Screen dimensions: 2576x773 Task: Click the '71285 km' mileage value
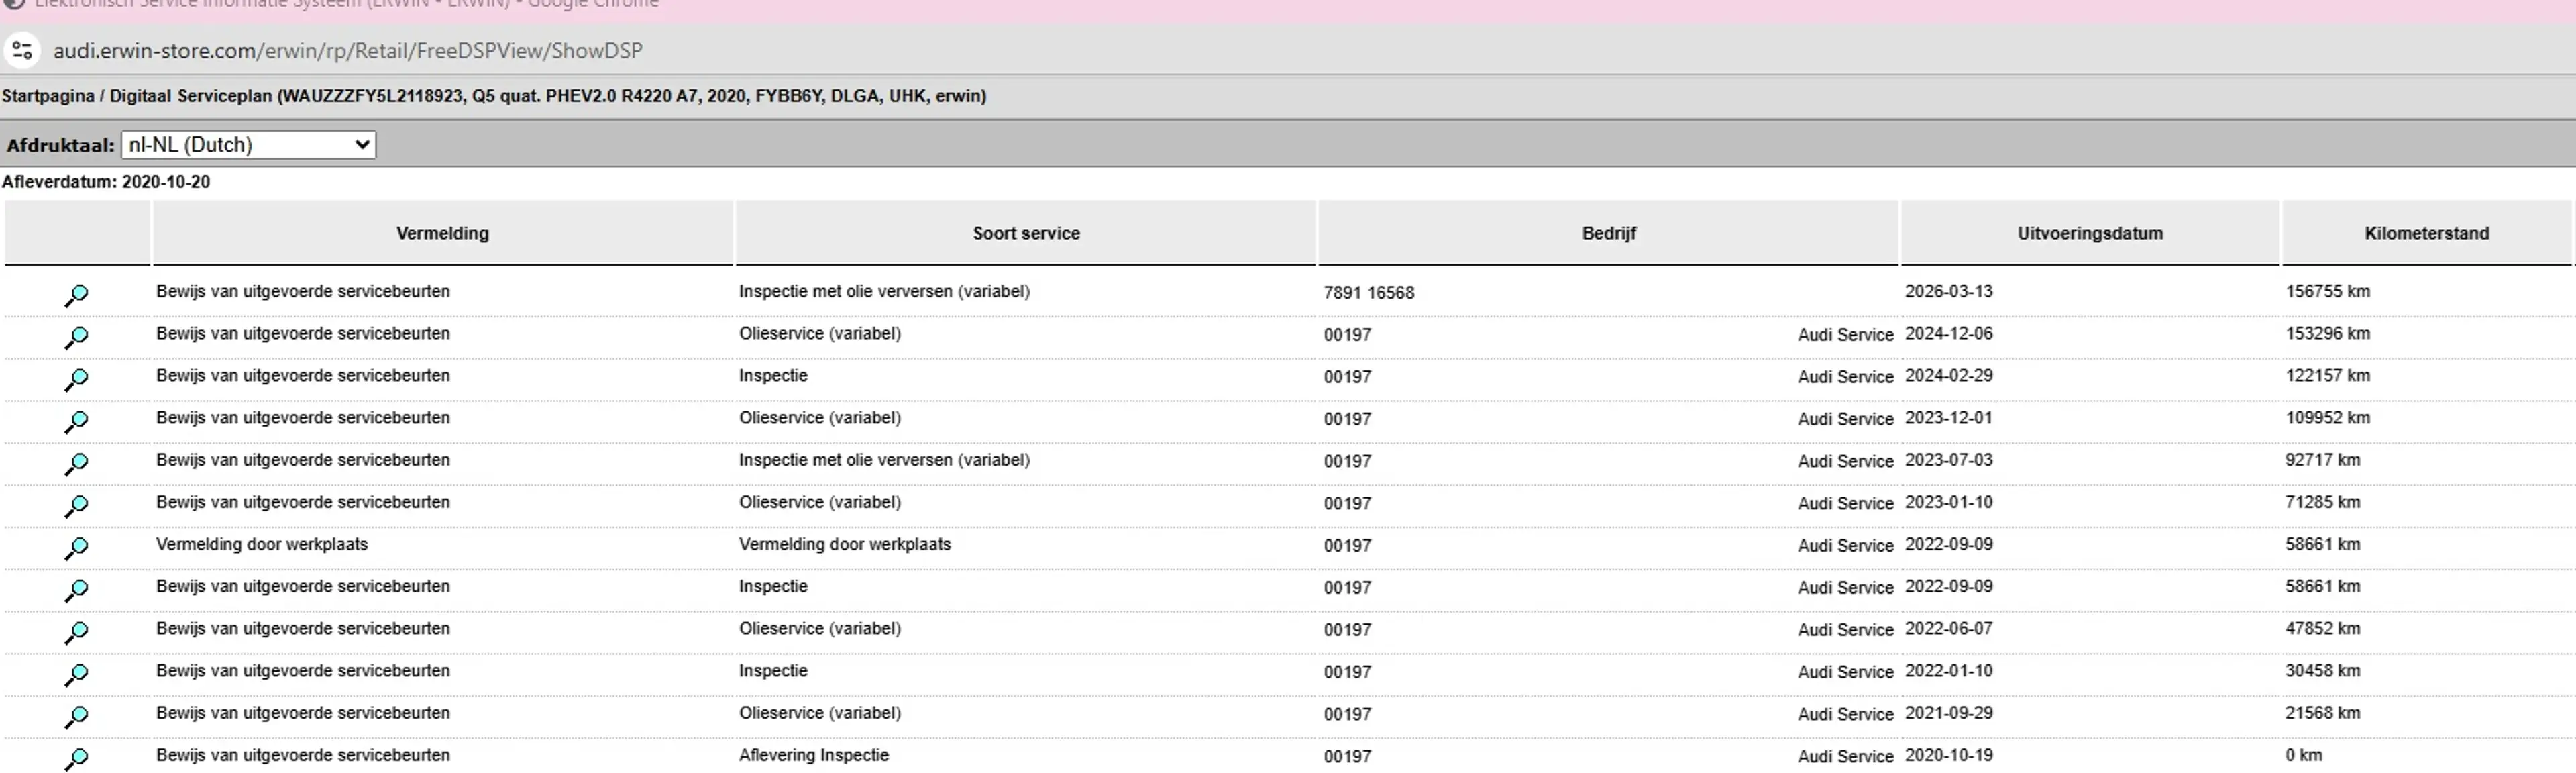[x=2322, y=501]
